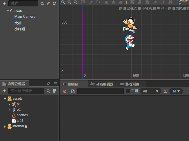Viewport: 189px width, 141px height.
Task: Zoom out the scene view
Action: click(69, 2)
